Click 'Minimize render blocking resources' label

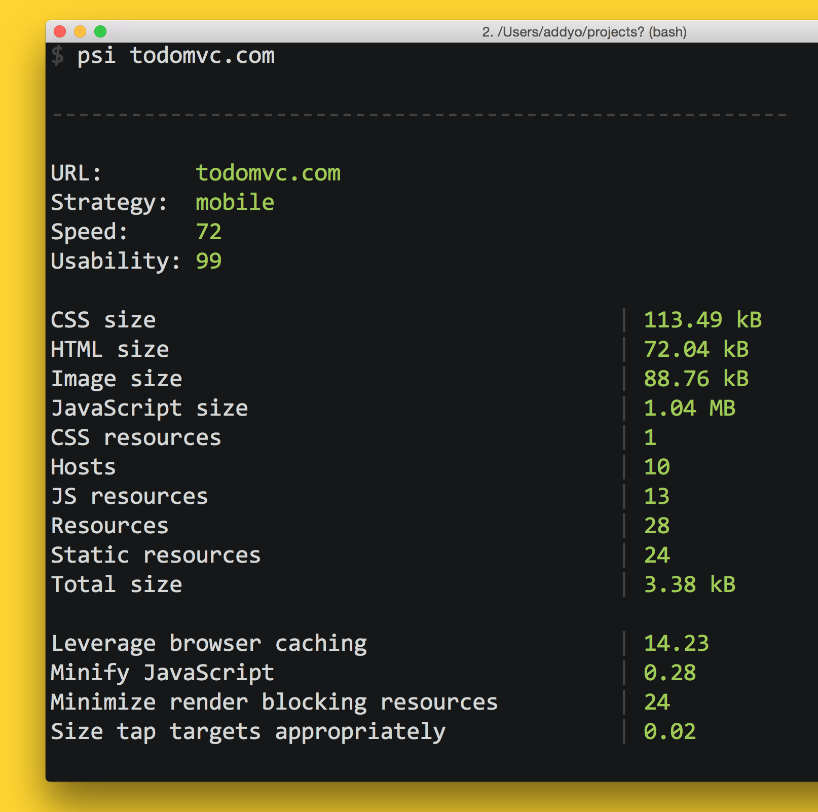coord(275,703)
